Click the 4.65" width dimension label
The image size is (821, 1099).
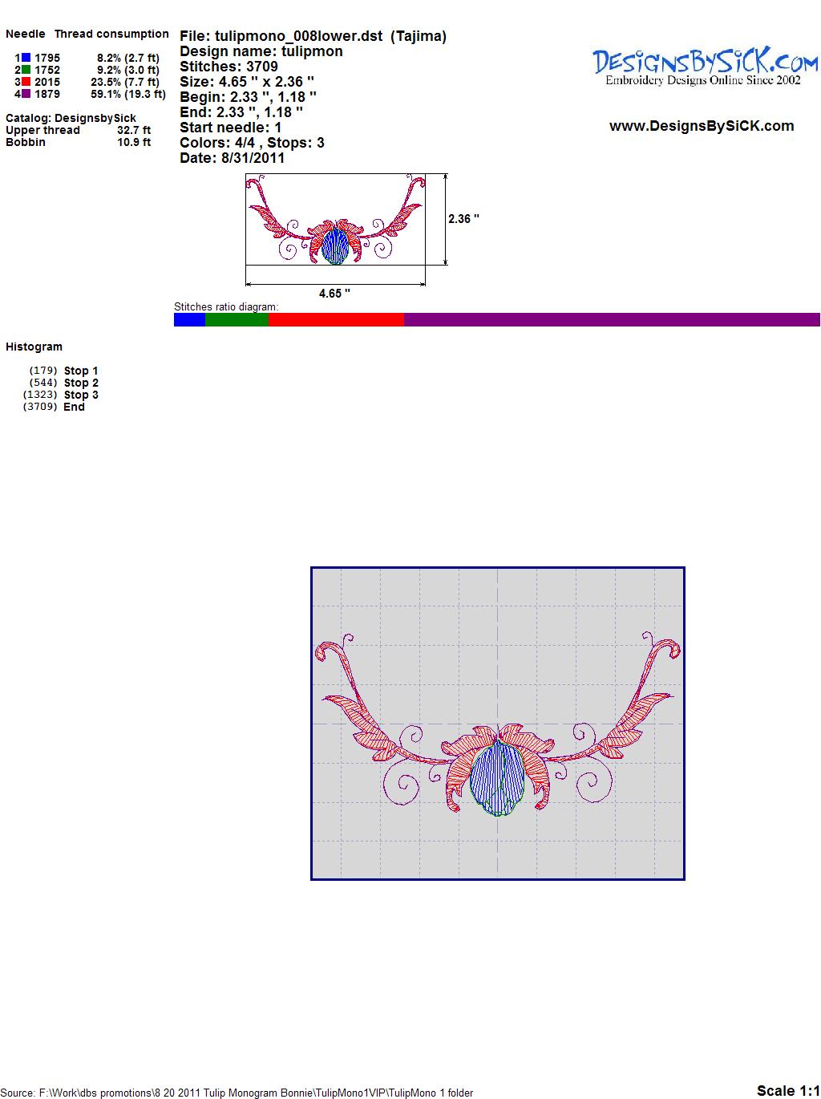pos(334,294)
